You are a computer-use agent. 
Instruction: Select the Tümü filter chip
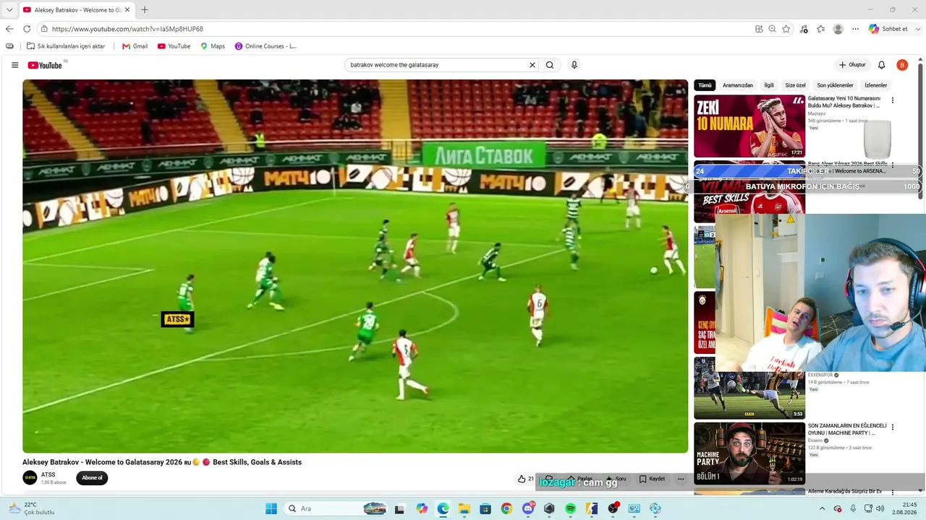[704, 85]
